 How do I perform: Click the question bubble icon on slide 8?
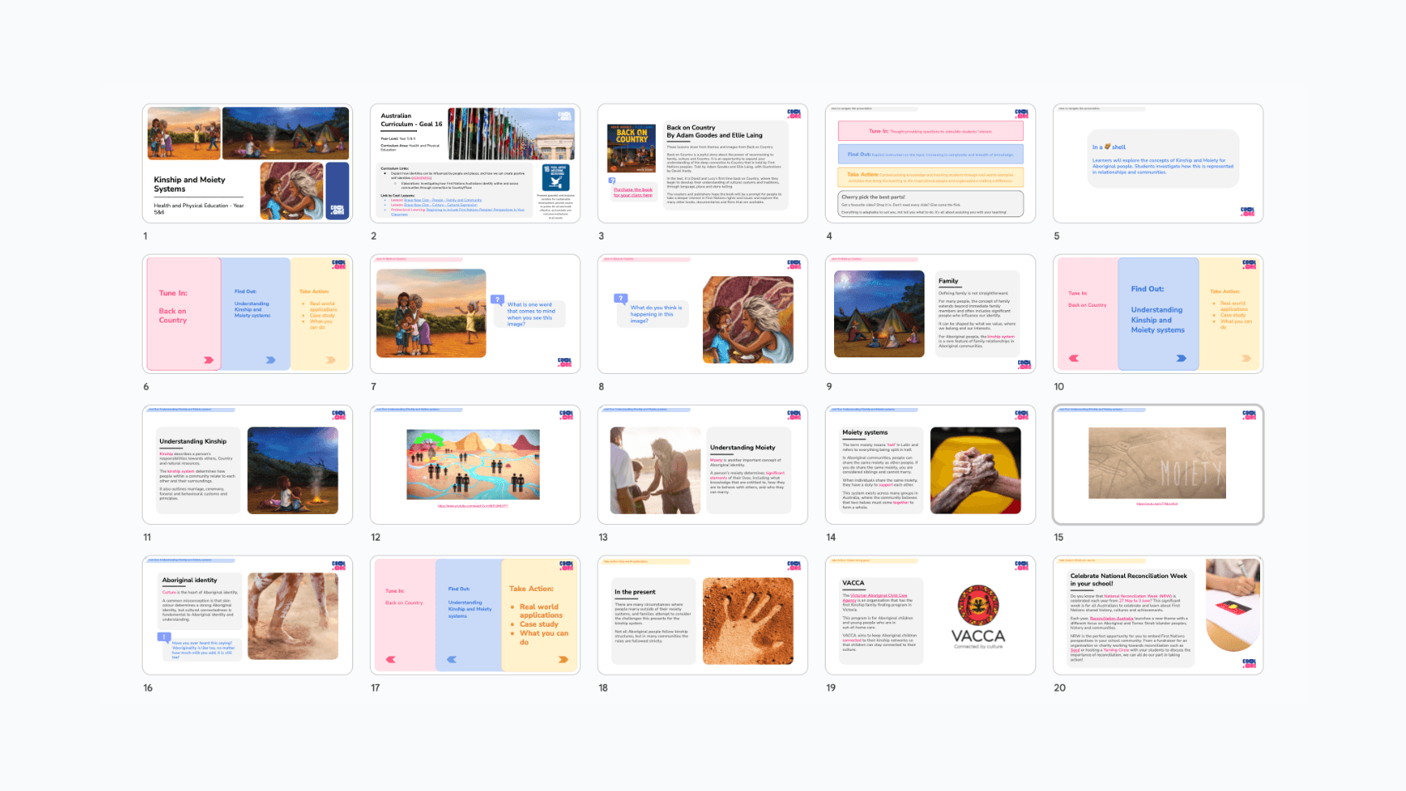[620, 298]
